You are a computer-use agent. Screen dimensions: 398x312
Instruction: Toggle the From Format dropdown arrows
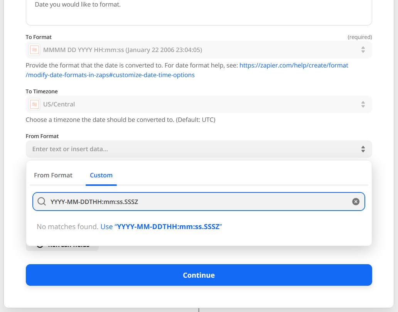coord(363,149)
